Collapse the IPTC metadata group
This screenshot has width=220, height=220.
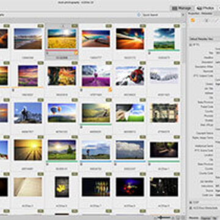tap(191, 45)
